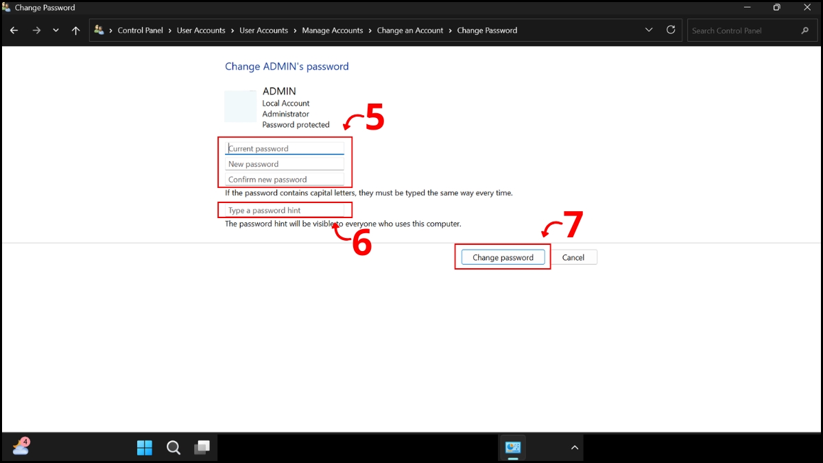
Task: Open the recent pages dropdown
Action: point(56,30)
